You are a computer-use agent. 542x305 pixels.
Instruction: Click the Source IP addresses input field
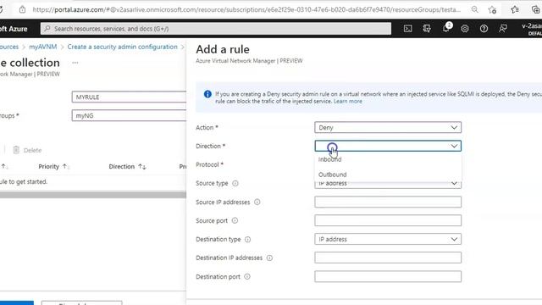coord(388,202)
